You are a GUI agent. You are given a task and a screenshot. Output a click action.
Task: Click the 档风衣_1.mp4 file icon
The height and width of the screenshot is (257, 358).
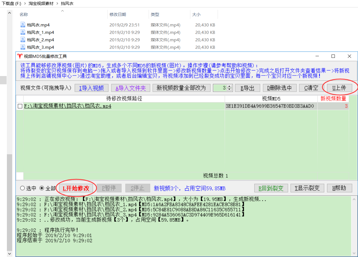click(x=23, y=32)
